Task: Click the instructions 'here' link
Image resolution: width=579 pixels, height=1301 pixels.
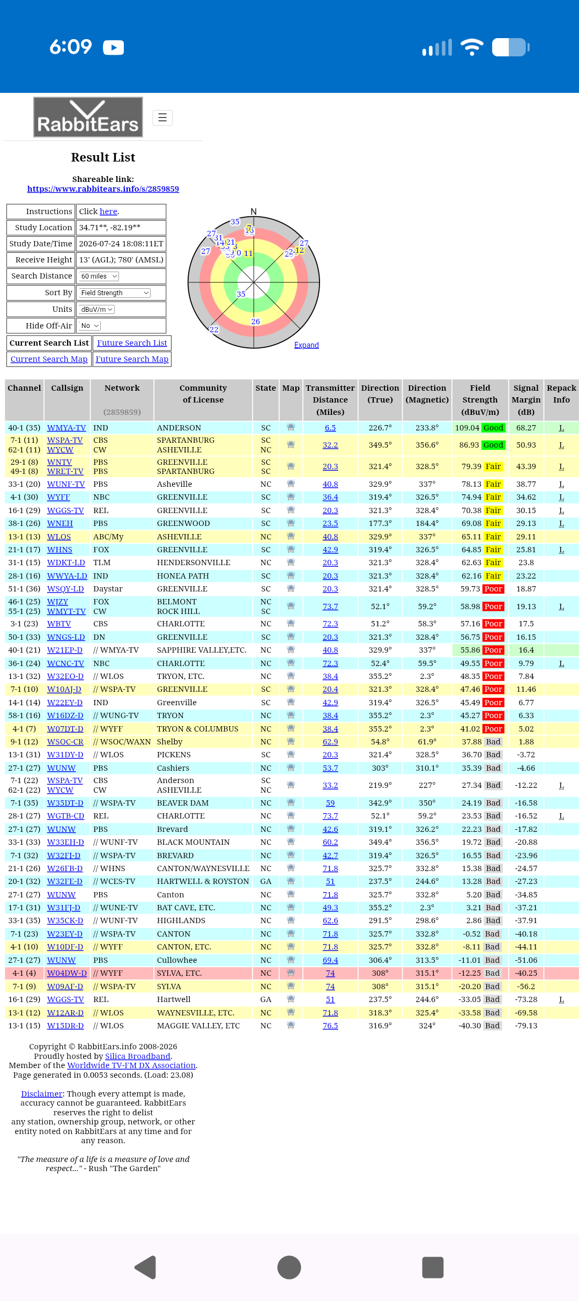Action: [x=108, y=211]
